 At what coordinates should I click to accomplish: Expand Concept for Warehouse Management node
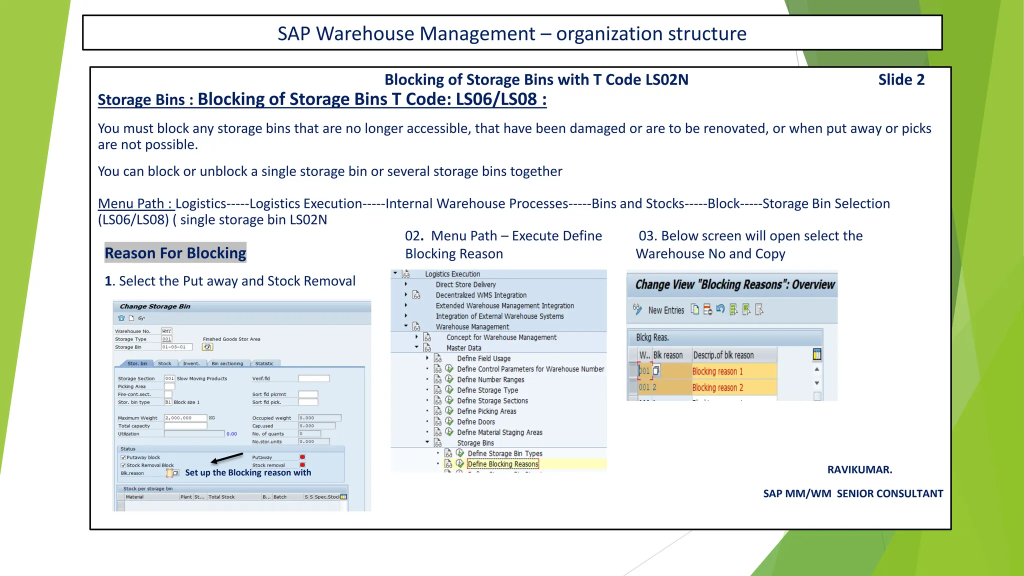[416, 337]
